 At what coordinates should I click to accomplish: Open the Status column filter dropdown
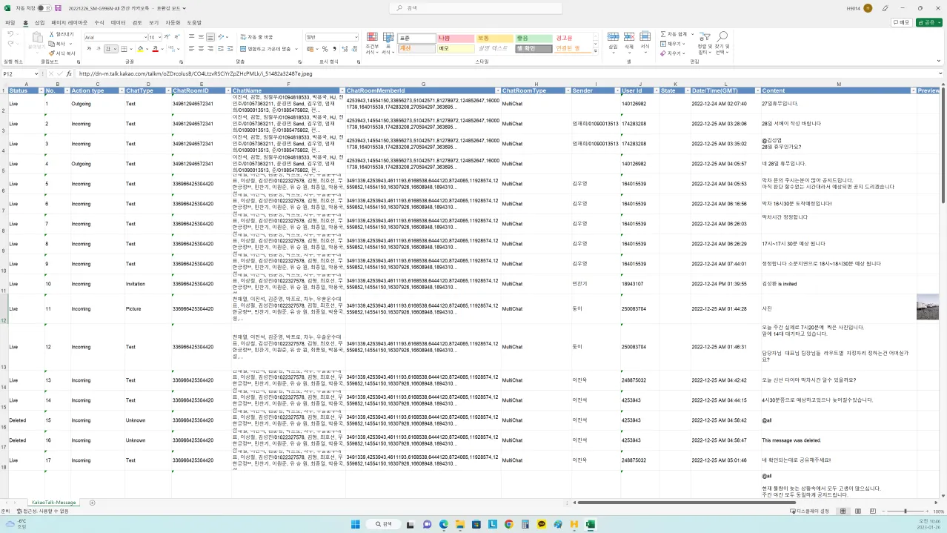[x=41, y=90]
